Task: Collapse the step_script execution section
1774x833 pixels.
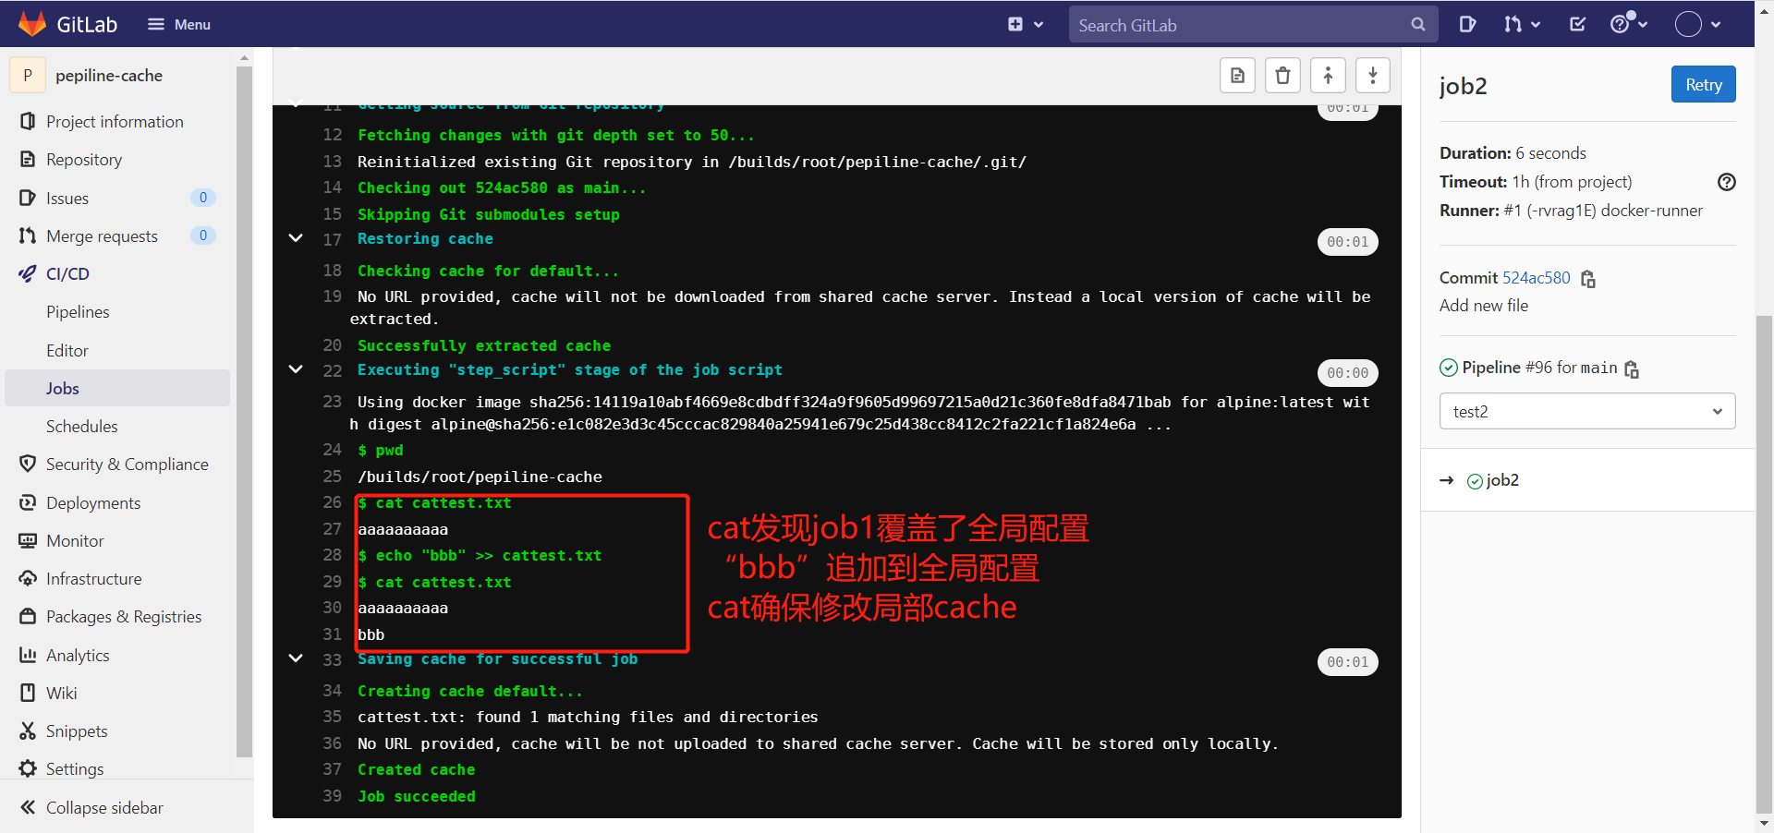Action: point(296,369)
